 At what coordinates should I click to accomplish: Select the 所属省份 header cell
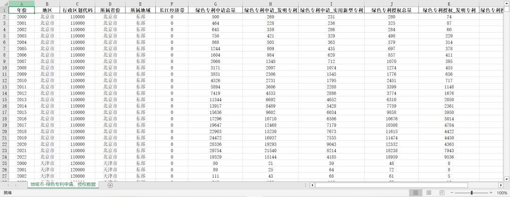click(x=110, y=10)
